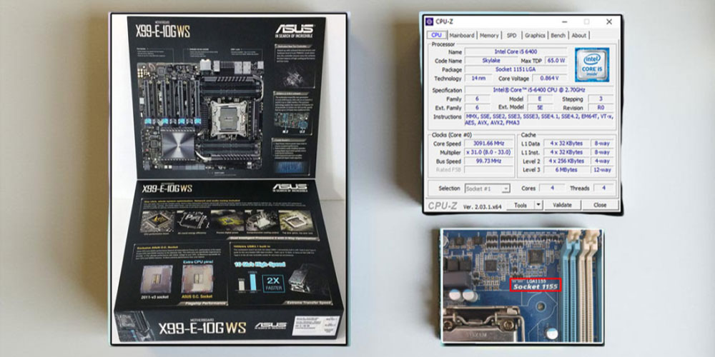
Task: Go to the Graphics tab
Action: (x=535, y=35)
